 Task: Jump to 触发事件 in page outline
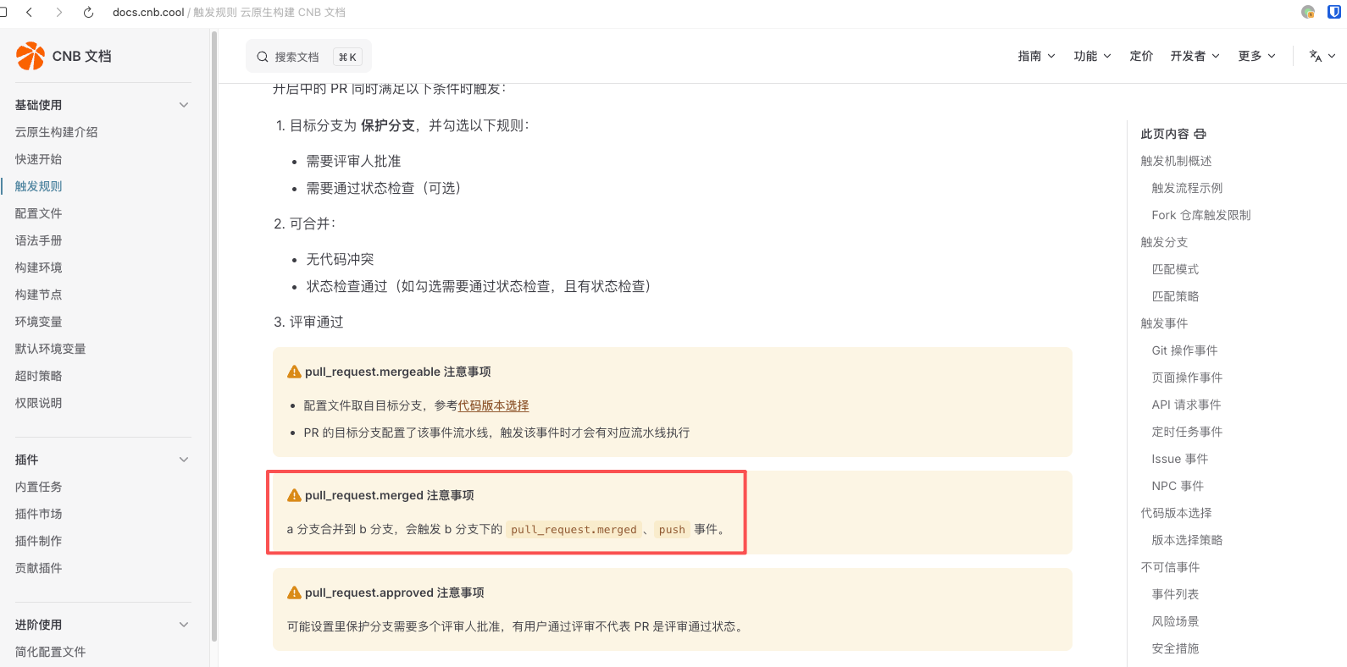click(1164, 323)
